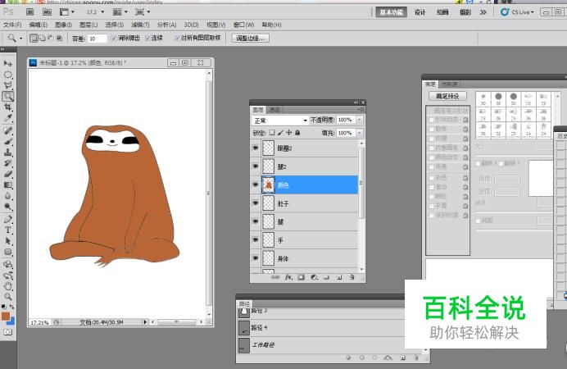Select the Clone Stamp tool
Screen dimensions: 567x369
tap(8, 152)
